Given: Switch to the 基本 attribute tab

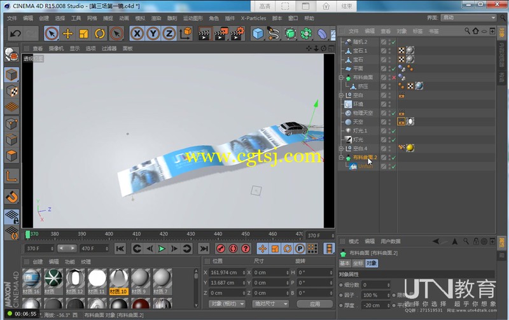Looking at the screenshot, I should point(345,263).
